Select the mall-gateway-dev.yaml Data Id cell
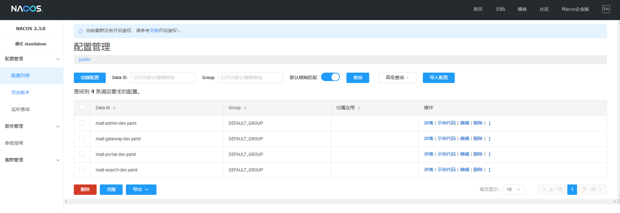Viewport: 620px width, 213px height. (157, 139)
